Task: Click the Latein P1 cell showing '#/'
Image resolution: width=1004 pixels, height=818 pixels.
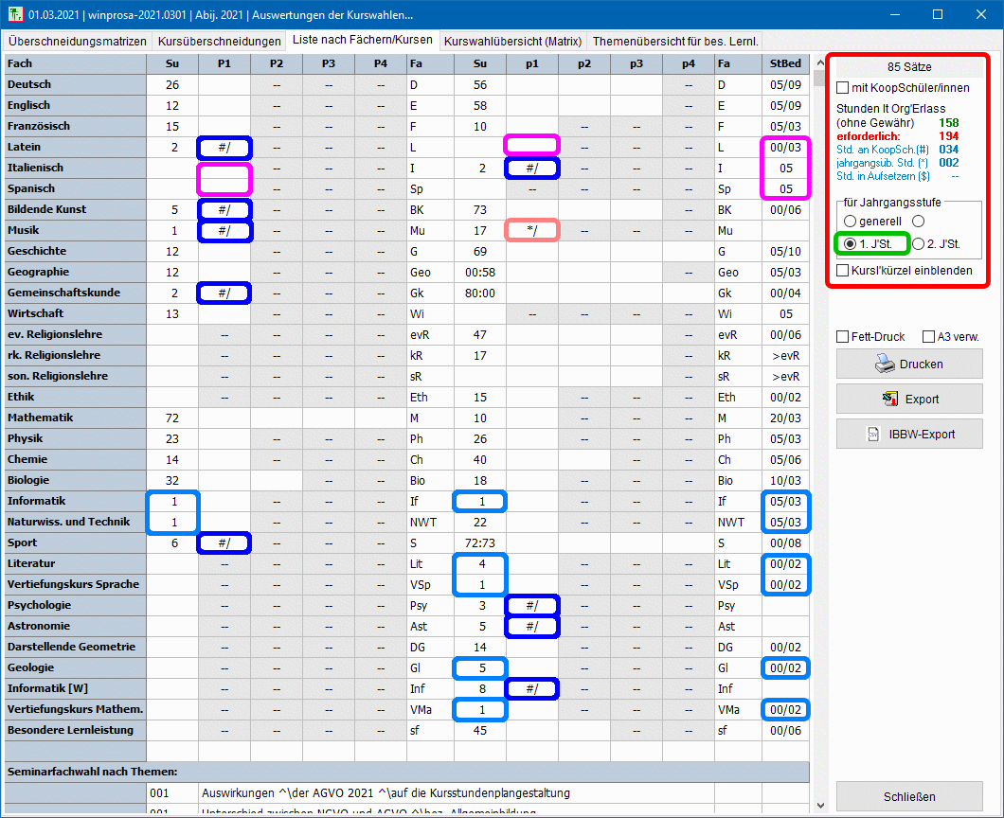Action: 224,147
